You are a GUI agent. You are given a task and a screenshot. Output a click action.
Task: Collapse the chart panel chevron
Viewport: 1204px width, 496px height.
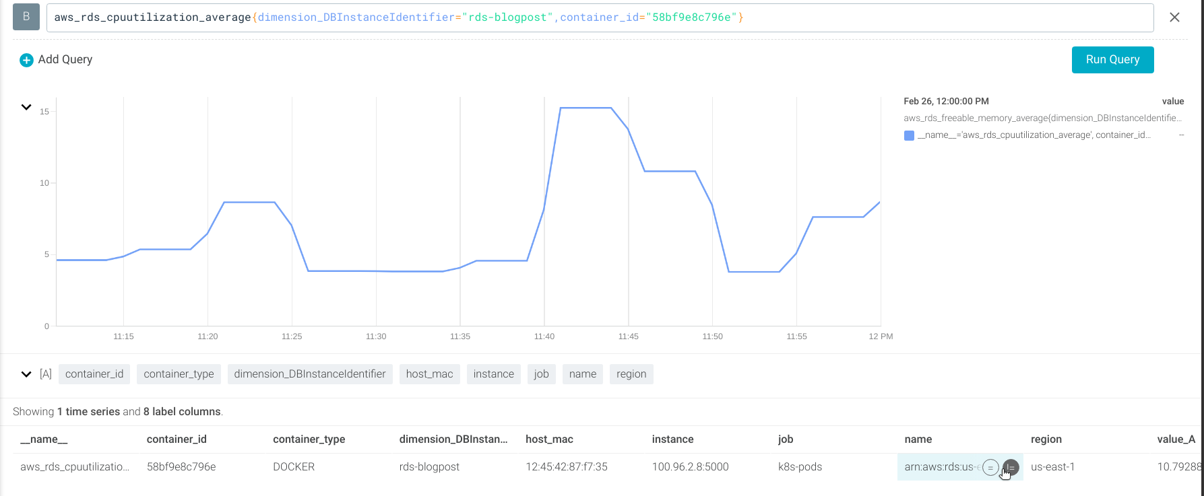[x=26, y=107]
